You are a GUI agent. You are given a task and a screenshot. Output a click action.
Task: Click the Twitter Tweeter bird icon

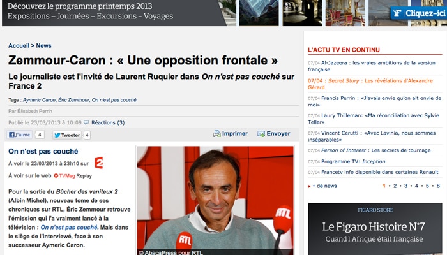click(57, 135)
